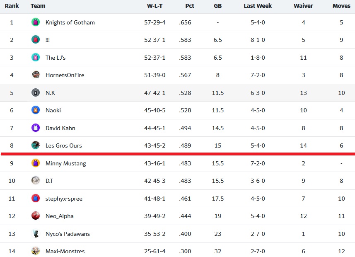This screenshot has width=355, height=257.
Task: Sort standings by Pct column header
Action: click(x=189, y=6)
